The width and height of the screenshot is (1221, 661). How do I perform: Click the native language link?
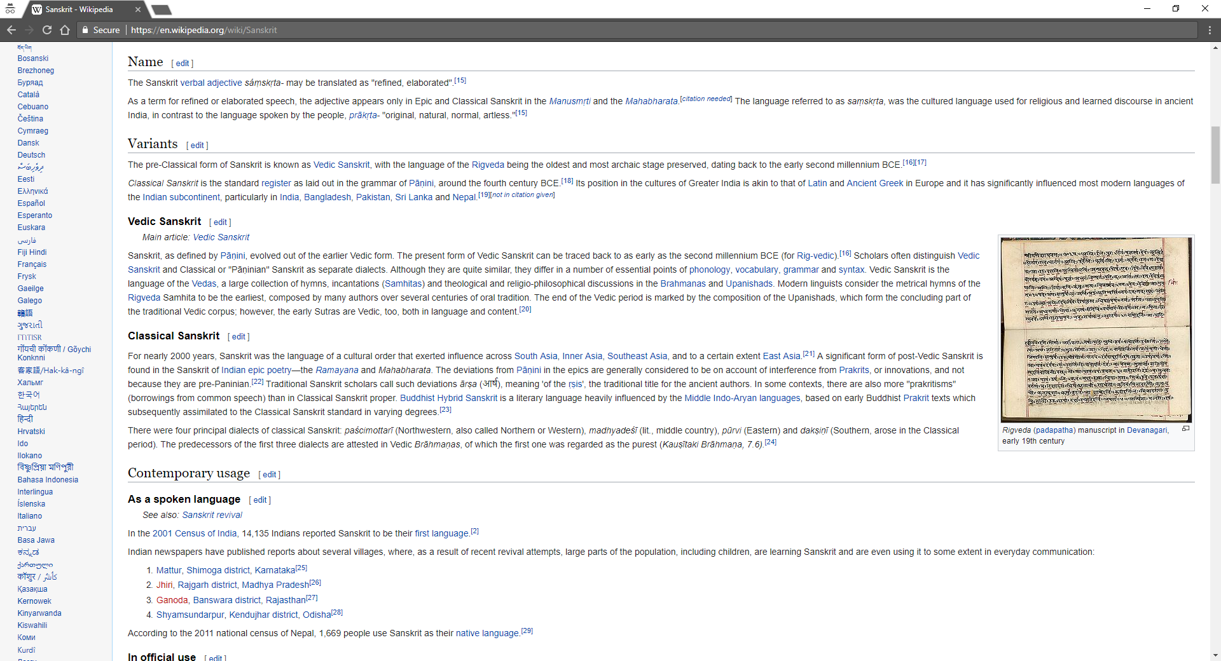(487, 633)
